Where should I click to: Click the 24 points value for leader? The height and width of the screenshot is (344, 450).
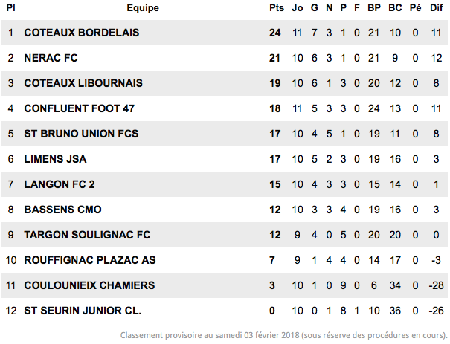point(275,33)
